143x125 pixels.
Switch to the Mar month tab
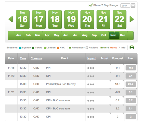pos(38,35)
